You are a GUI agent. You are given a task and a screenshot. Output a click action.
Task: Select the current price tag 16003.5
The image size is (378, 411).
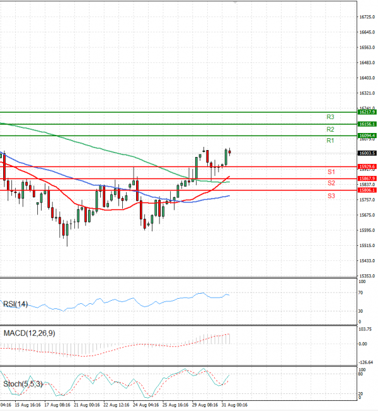(x=367, y=153)
